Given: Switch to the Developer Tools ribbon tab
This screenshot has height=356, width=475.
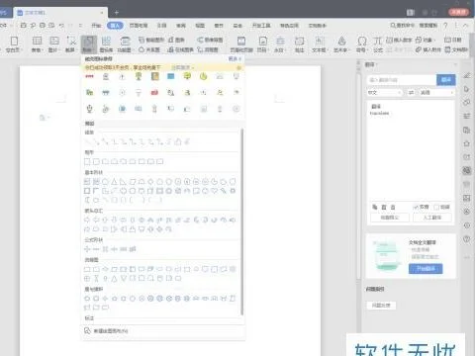Looking at the screenshot, I should tap(261, 26).
